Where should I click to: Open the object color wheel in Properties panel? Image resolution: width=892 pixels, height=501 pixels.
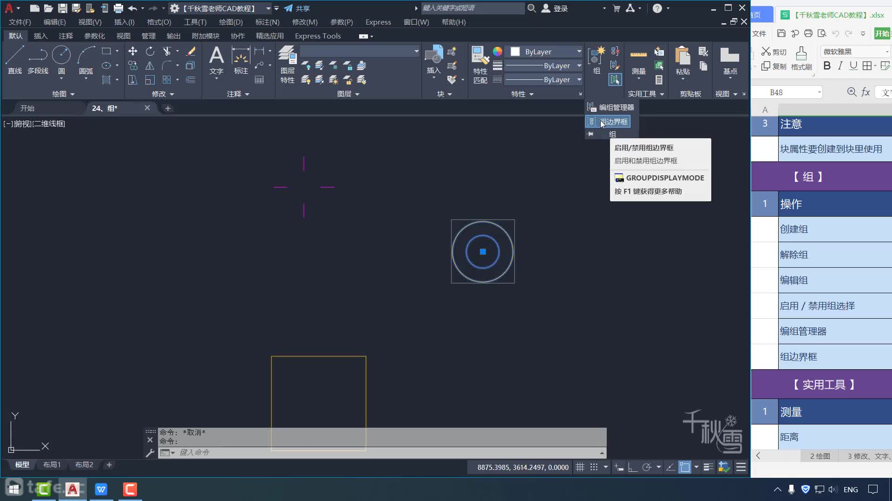[498, 51]
